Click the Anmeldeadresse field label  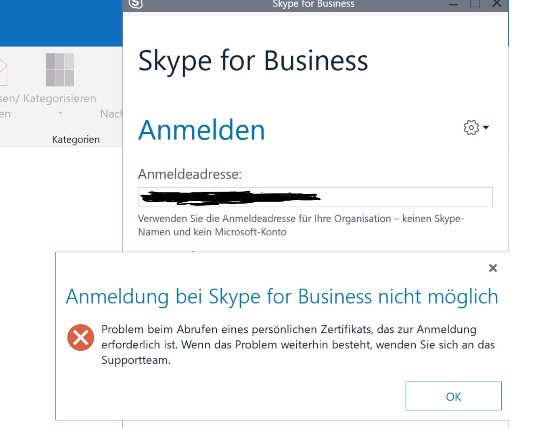(x=190, y=174)
